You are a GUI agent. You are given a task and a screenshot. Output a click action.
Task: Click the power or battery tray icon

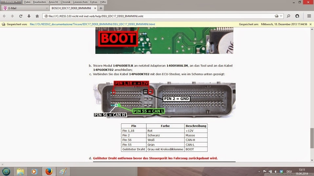coord(270,172)
